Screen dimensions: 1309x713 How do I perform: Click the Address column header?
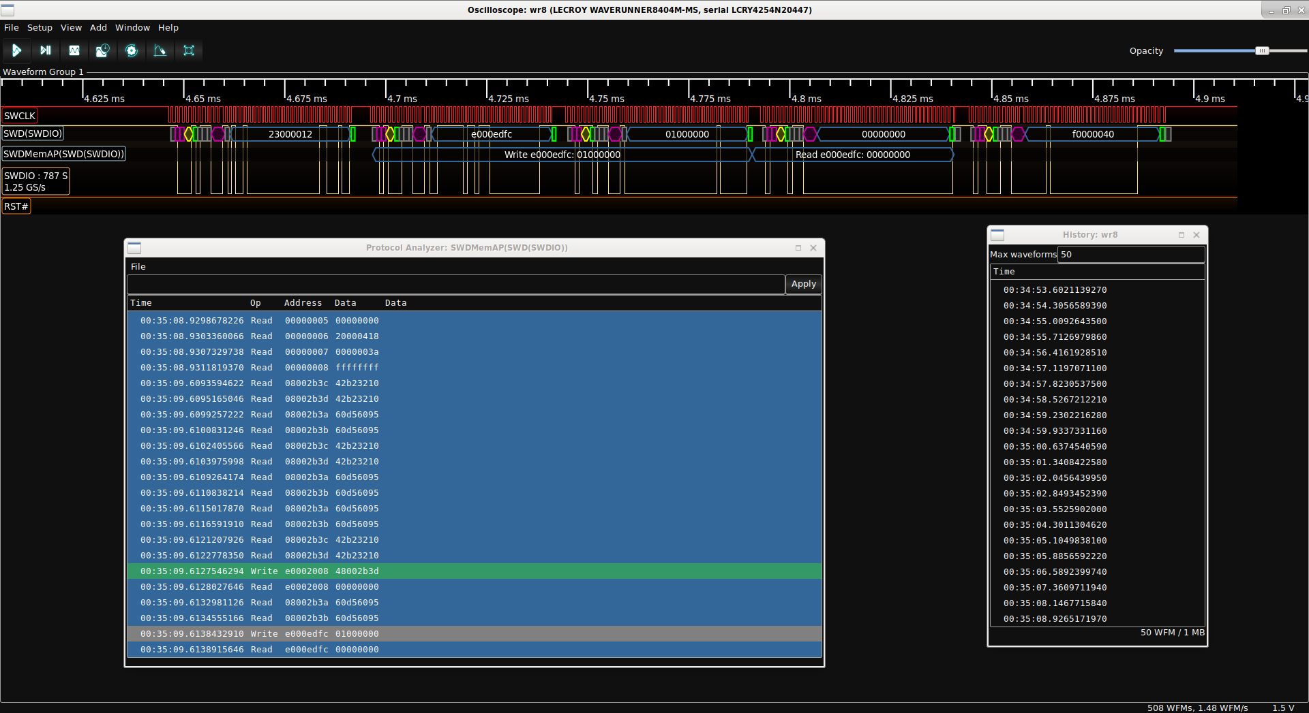303,303
